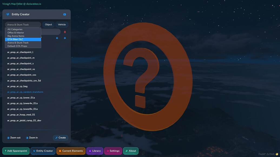The width and height of the screenshot is (280, 157).
Task: Click the pink Settings gear icon
Action: pyautogui.click(x=108, y=151)
